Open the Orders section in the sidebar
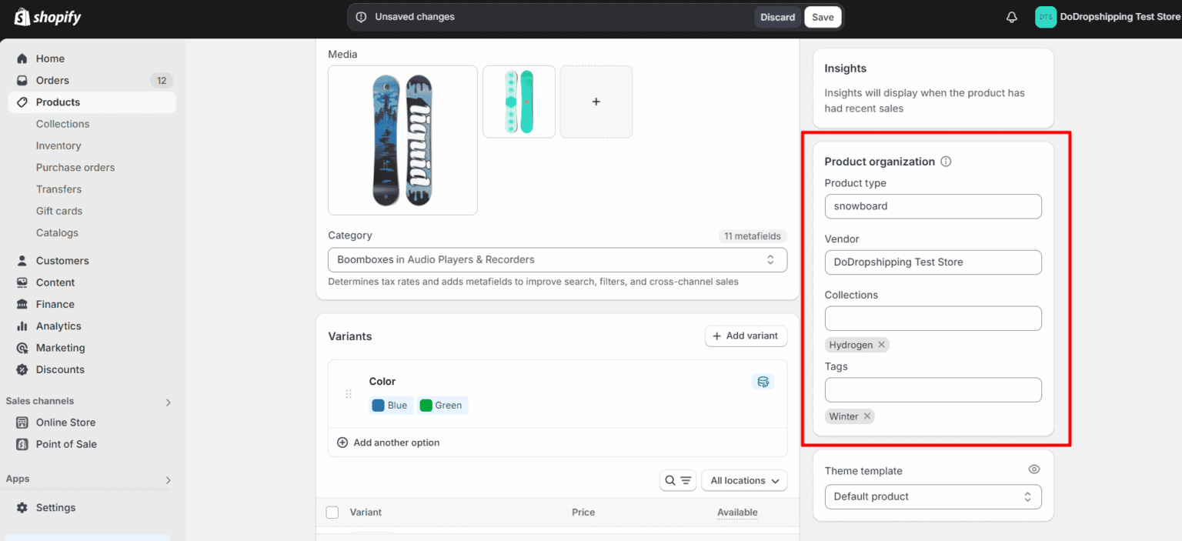This screenshot has height=541, width=1182. [52, 80]
